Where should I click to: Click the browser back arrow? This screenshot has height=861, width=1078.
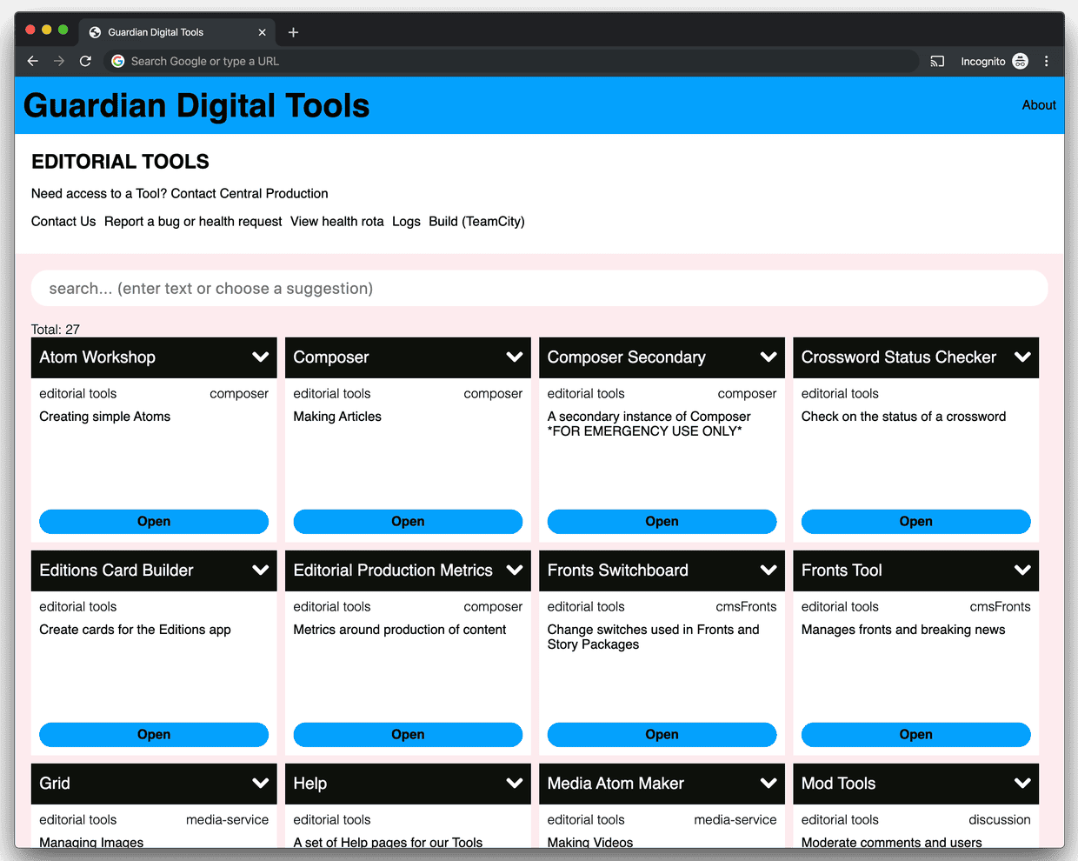pos(33,61)
